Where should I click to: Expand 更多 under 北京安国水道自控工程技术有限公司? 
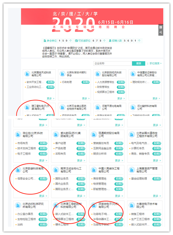click(x=157, y=160)
